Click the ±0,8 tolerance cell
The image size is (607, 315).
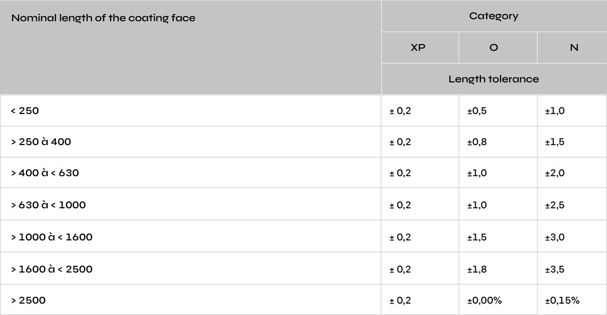[498, 141]
